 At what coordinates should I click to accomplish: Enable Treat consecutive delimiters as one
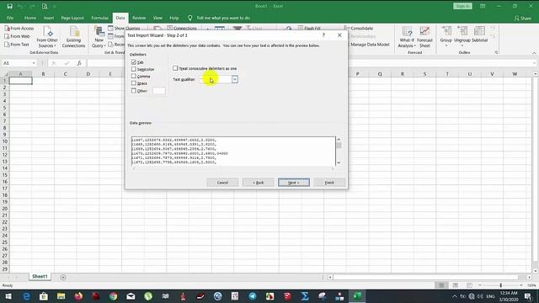point(175,68)
